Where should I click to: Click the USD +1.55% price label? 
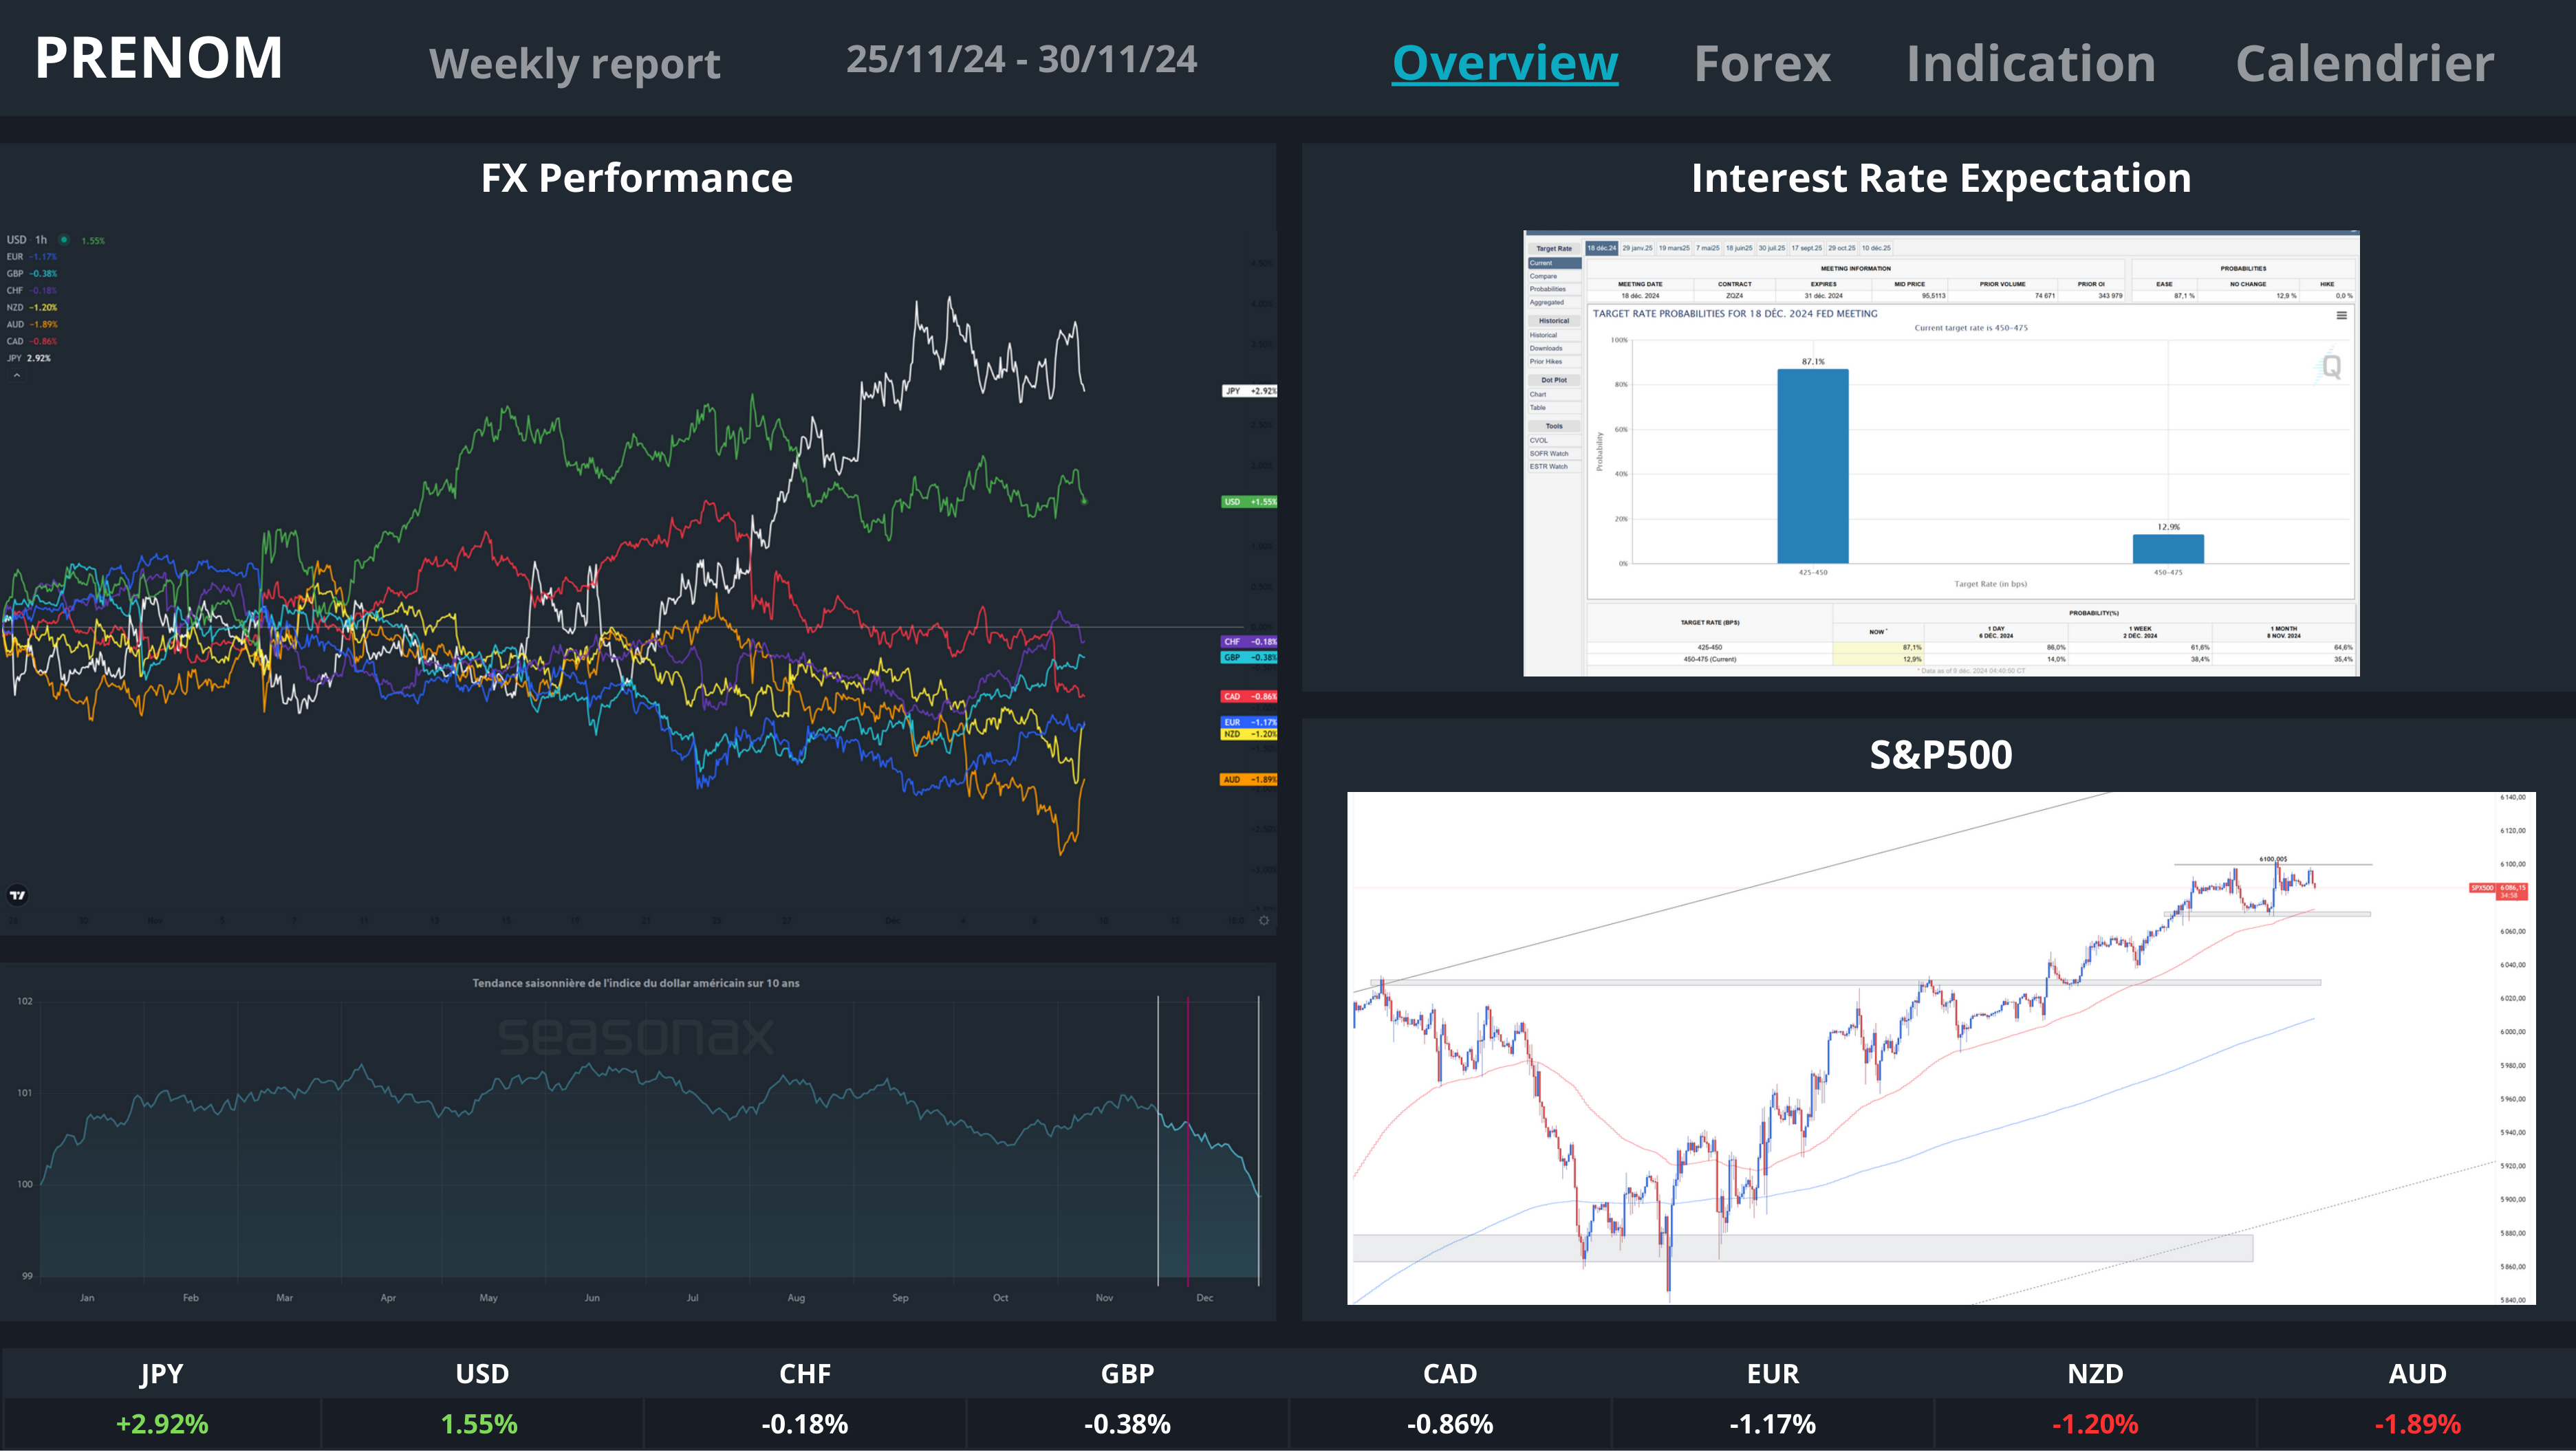coord(1249,502)
